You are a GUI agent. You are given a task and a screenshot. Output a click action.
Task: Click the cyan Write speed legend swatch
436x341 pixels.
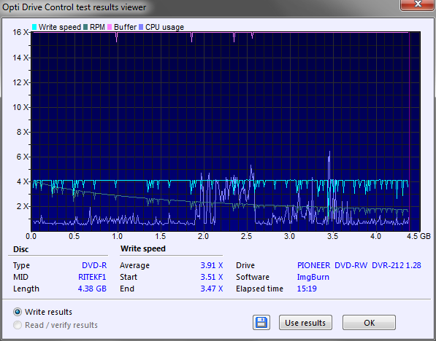[x=34, y=27]
